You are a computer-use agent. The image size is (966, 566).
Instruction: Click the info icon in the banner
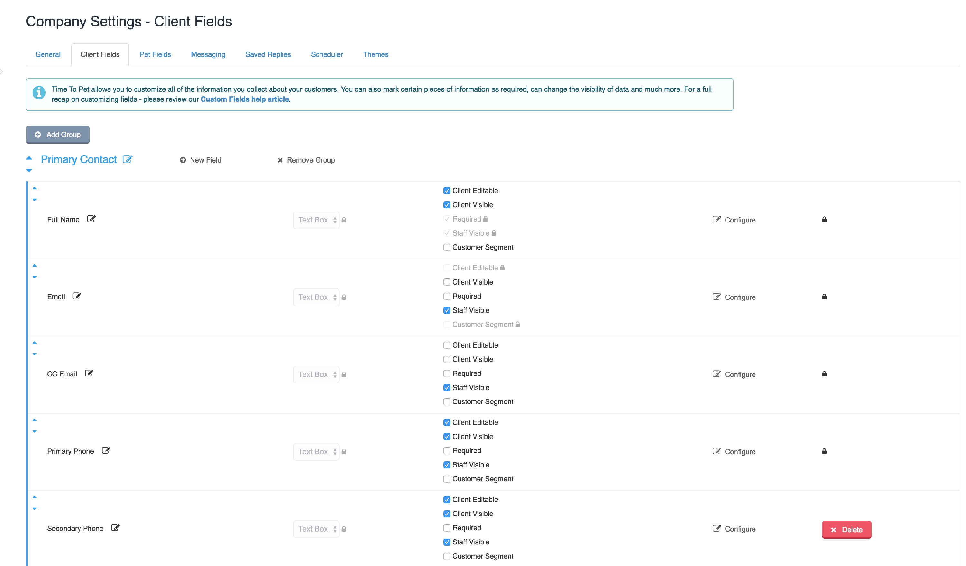coord(39,92)
